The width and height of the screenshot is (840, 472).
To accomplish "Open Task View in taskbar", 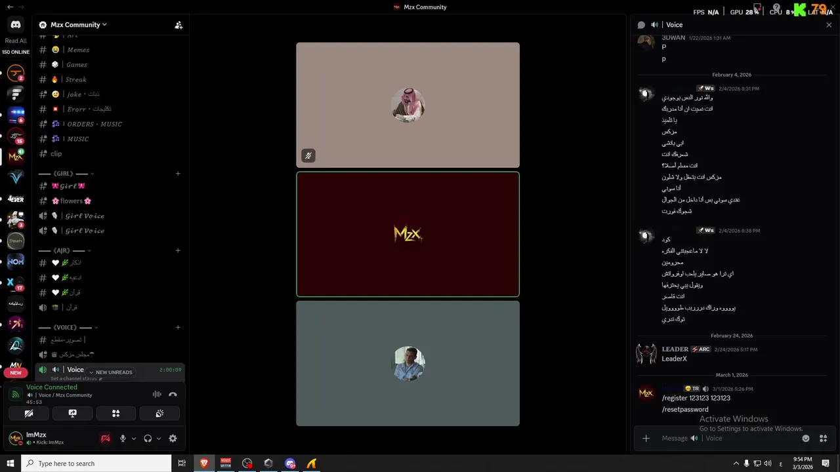I will (182, 463).
